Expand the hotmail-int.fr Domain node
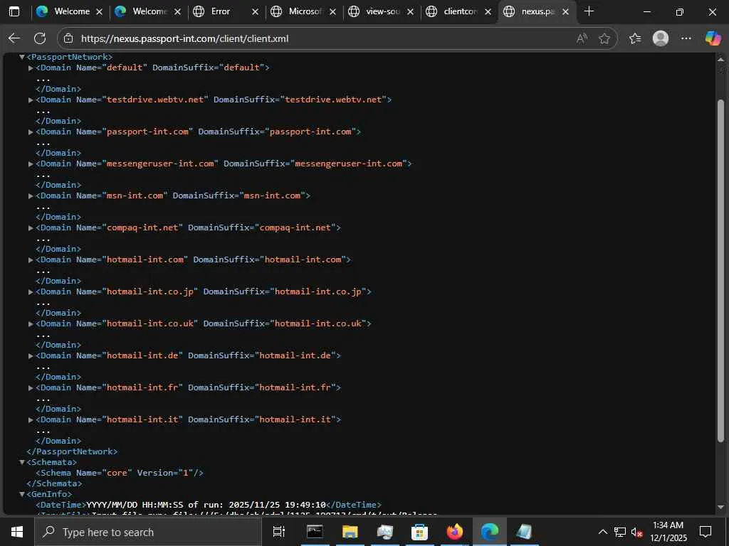The height and width of the screenshot is (546, 729). (x=31, y=387)
